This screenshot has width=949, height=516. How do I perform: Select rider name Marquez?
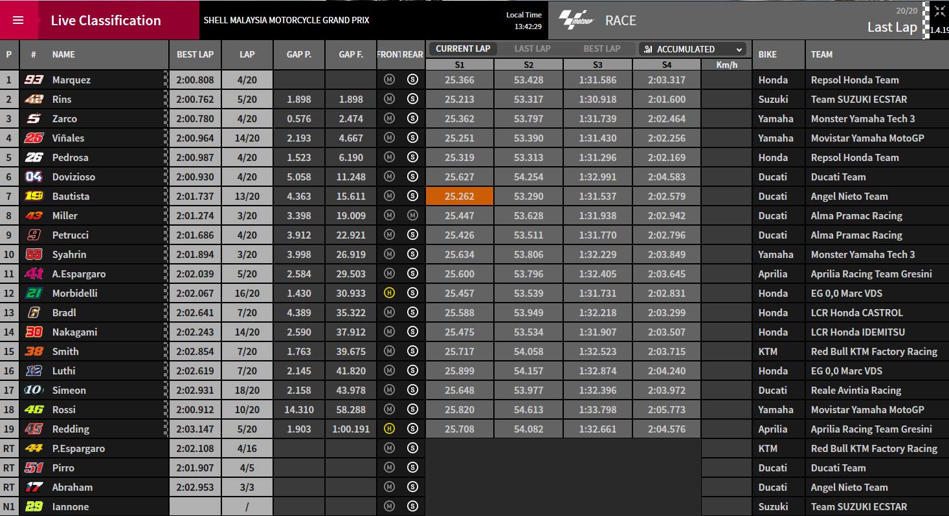pos(71,80)
